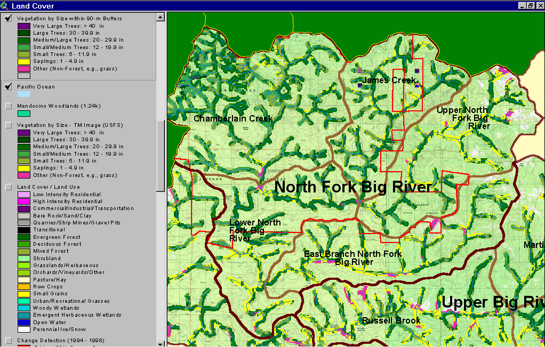This screenshot has height=347, width=545.
Task: Toggle off the Pacific Ocean layer
Action: click(9, 87)
